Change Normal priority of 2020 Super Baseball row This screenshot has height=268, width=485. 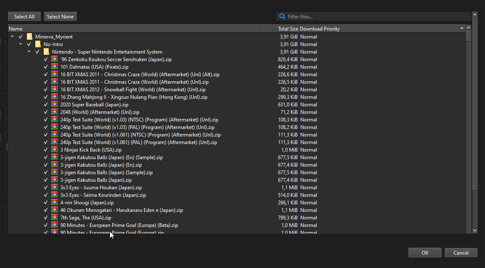click(x=308, y=105)
